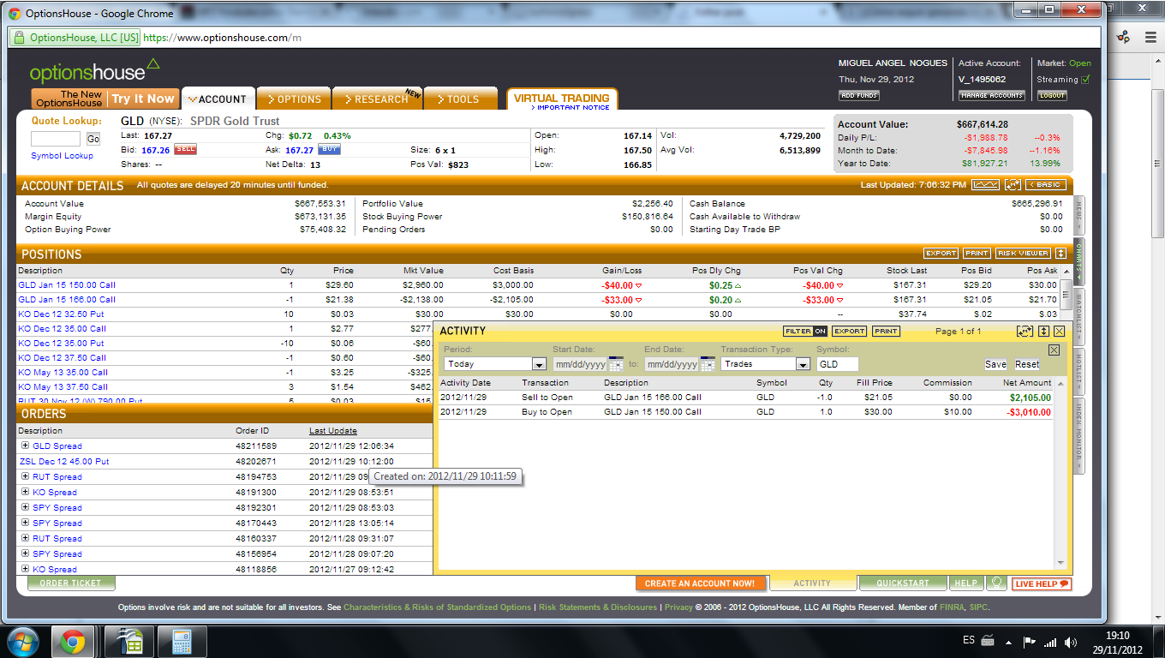The image size is (1165, 658).
Task: Expand the RUT Spread order 48160337
Action: point(25,538)
